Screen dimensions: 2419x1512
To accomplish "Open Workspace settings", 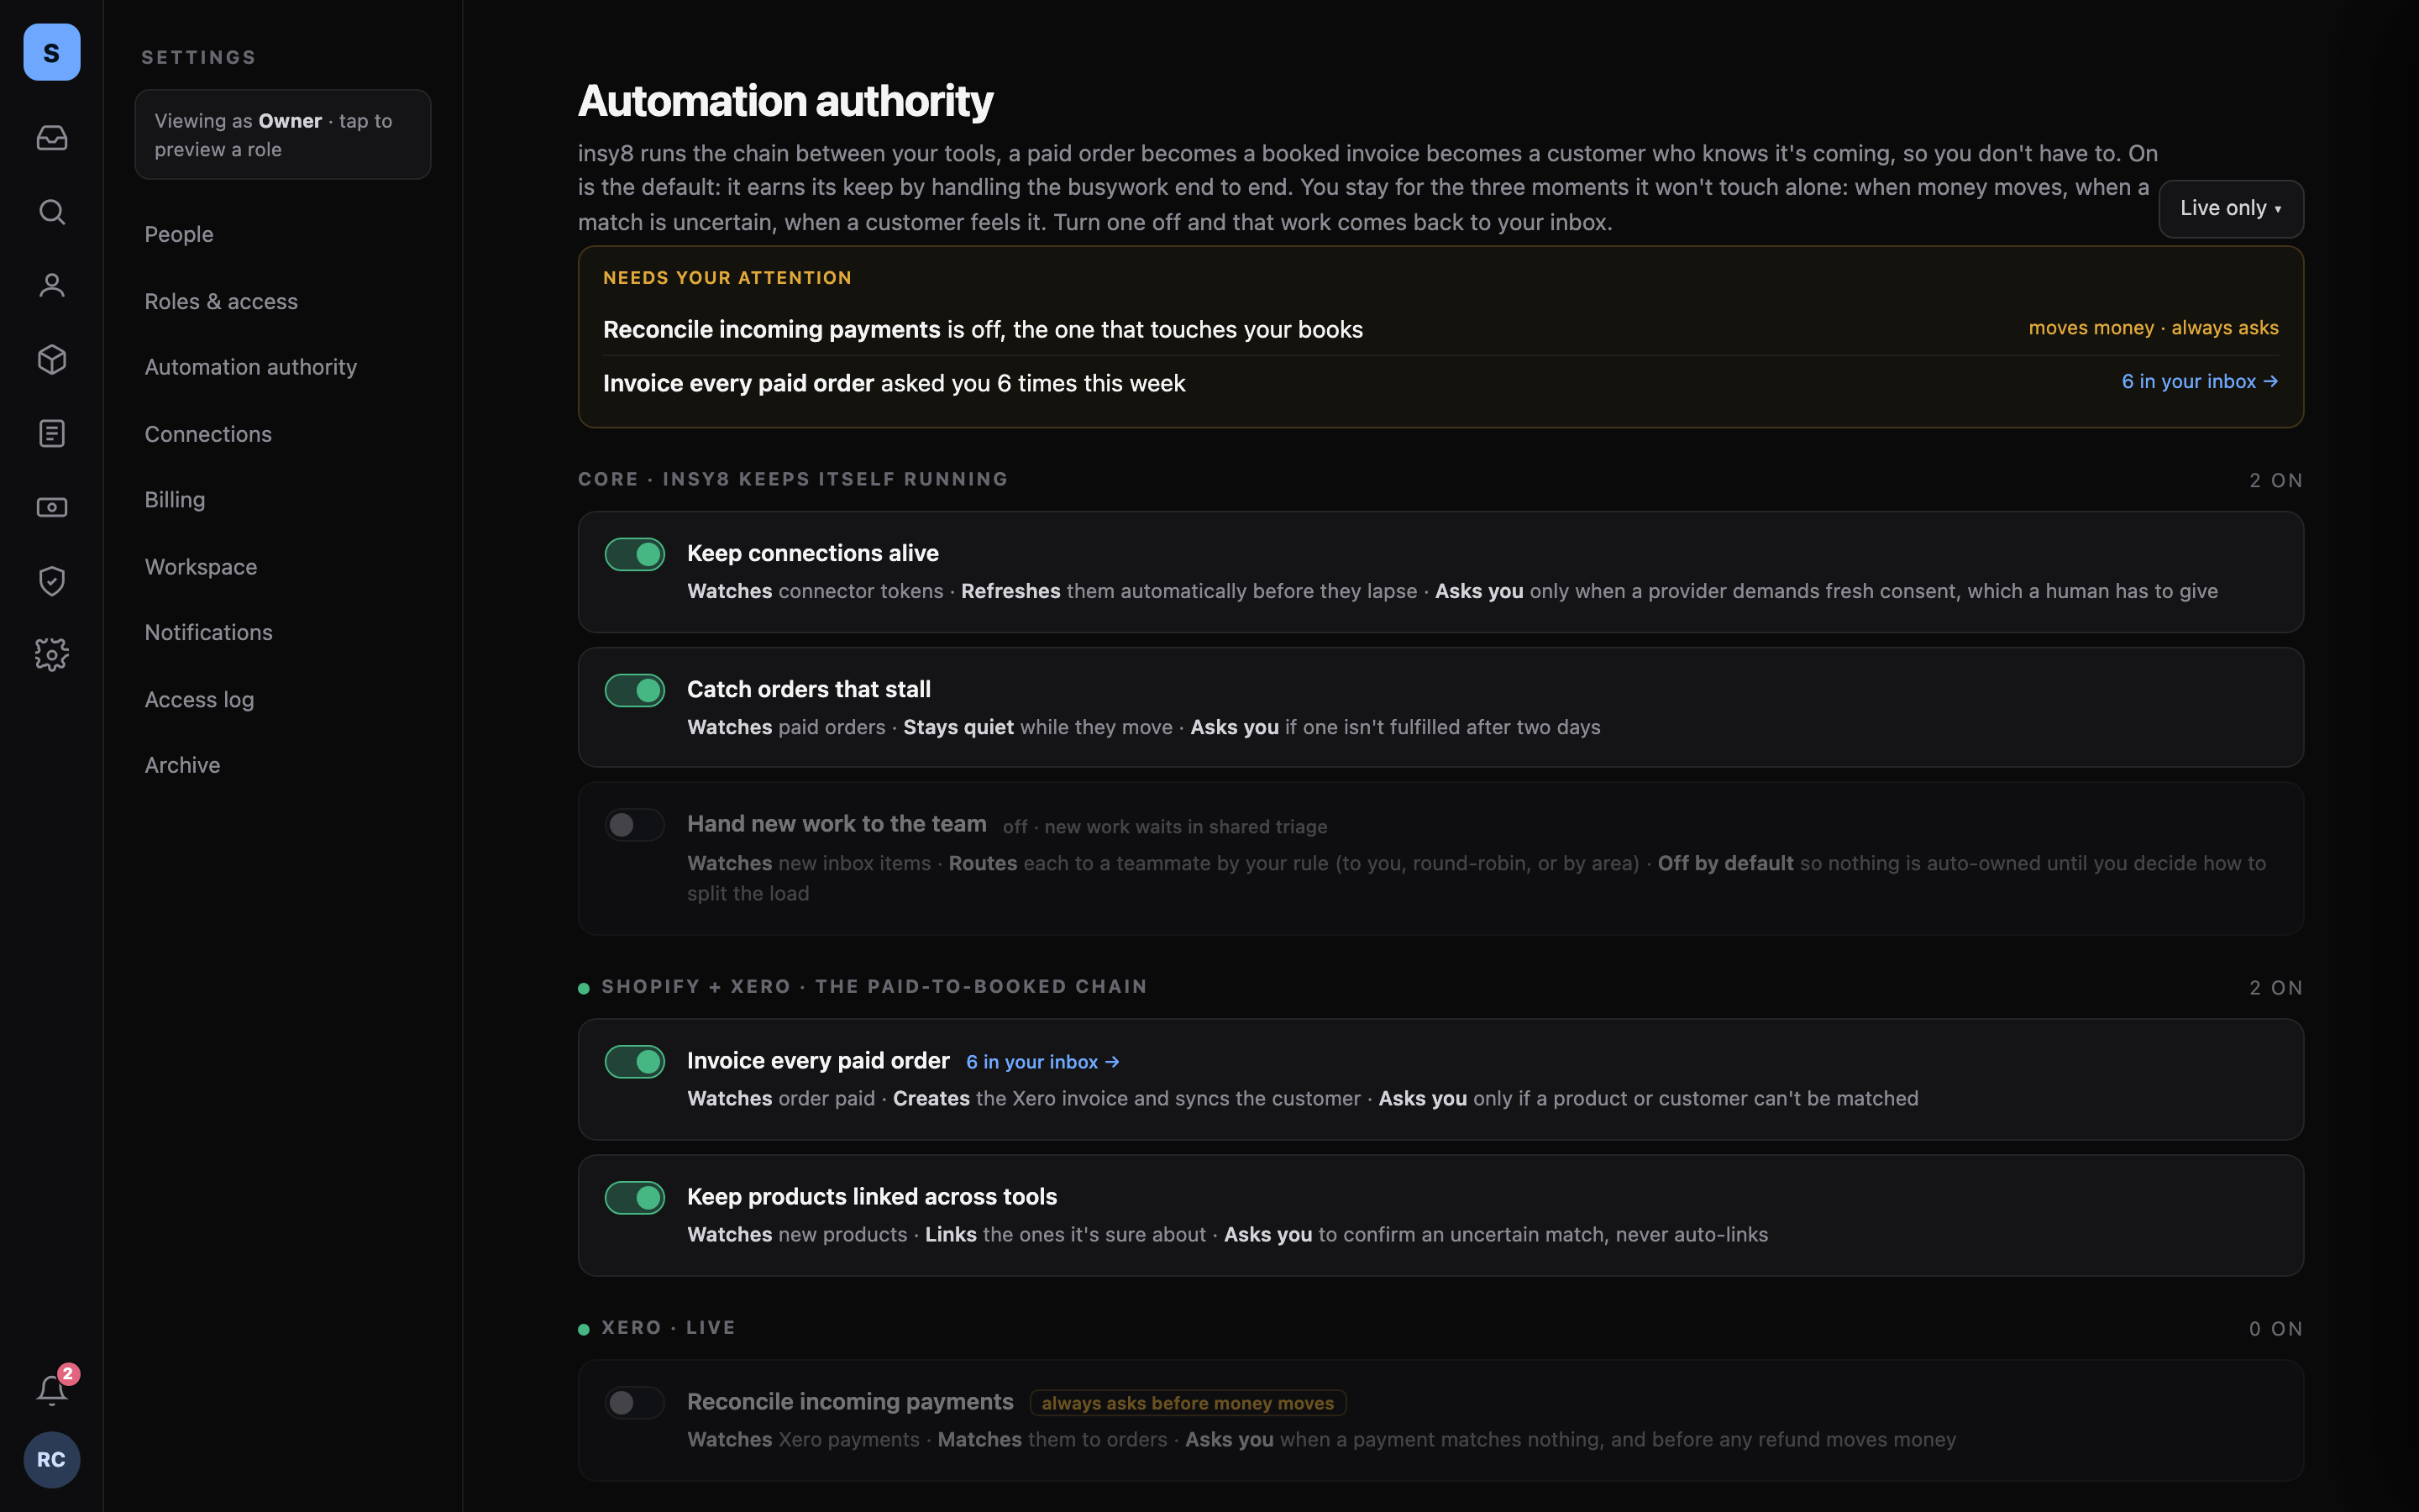I will (201, 566).
